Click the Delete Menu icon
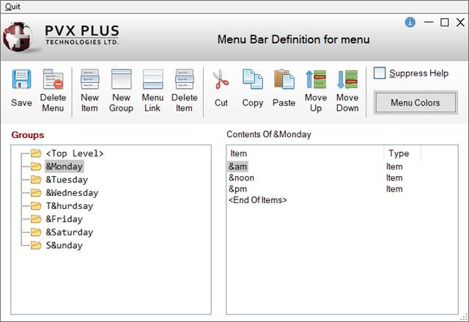The image size is (469, 322). click(x=53, y=80)
